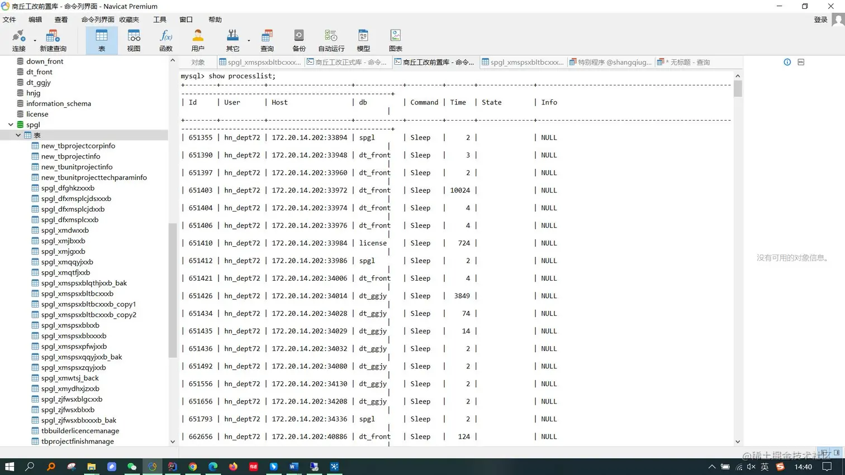
Task: Click the 其它 (Others) toolbar icon
Action: (x=232, y=40)
